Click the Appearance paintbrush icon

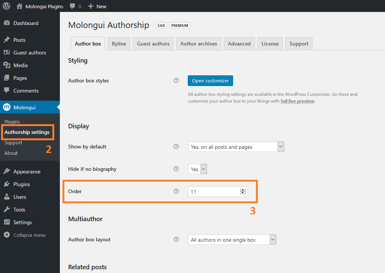[x=7, y=172]
